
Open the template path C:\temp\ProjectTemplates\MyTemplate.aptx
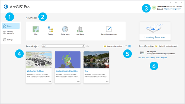[161, 54]
